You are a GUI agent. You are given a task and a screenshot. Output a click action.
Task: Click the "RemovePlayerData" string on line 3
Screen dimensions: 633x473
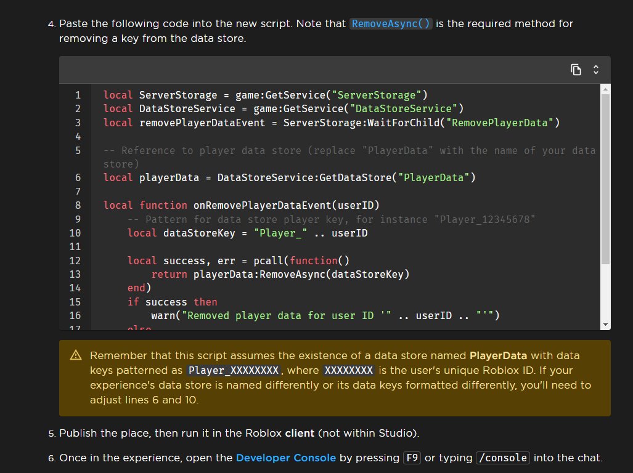[x=500, y=123]
